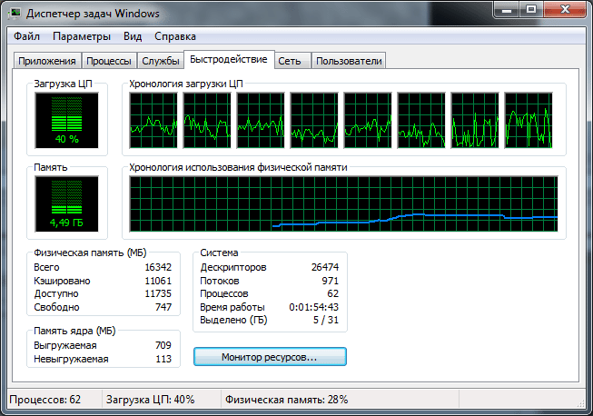Image resolution: width=593 pixels, height=416 pixels.
Task: Switch to the Пользователи tab
Action: (349, 61)
